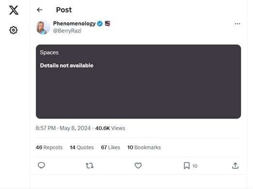Go back using the arrow icon
Screen dimensions: 253x189
(40, 10)
